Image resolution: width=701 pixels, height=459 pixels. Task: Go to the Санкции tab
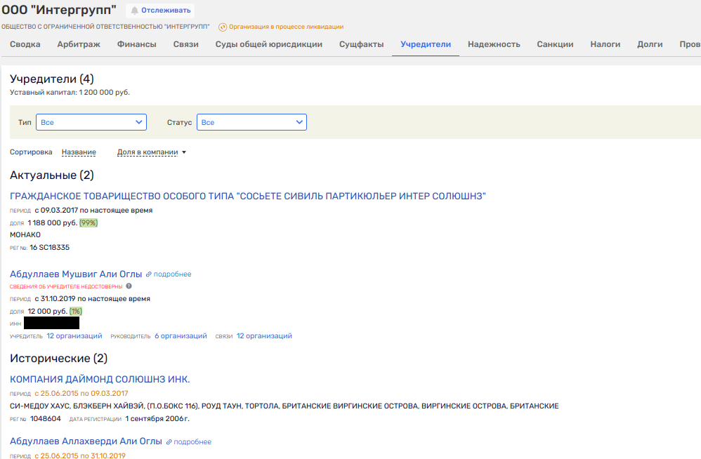(x=556, y=44)
